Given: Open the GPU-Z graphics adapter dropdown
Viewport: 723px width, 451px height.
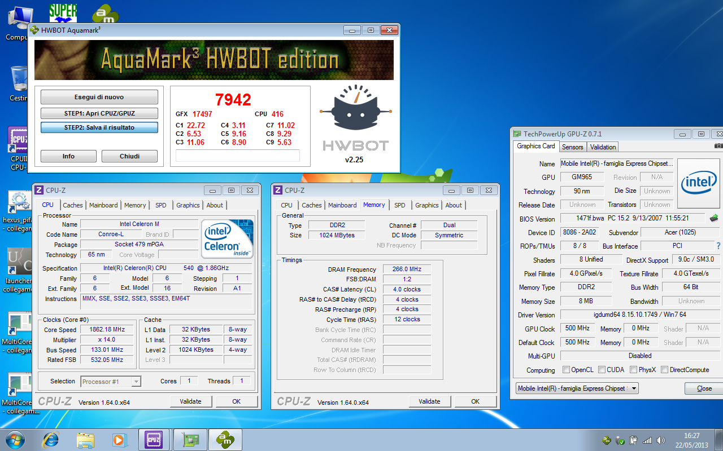Looking at the screenshot, I should [x=577, y=388].
